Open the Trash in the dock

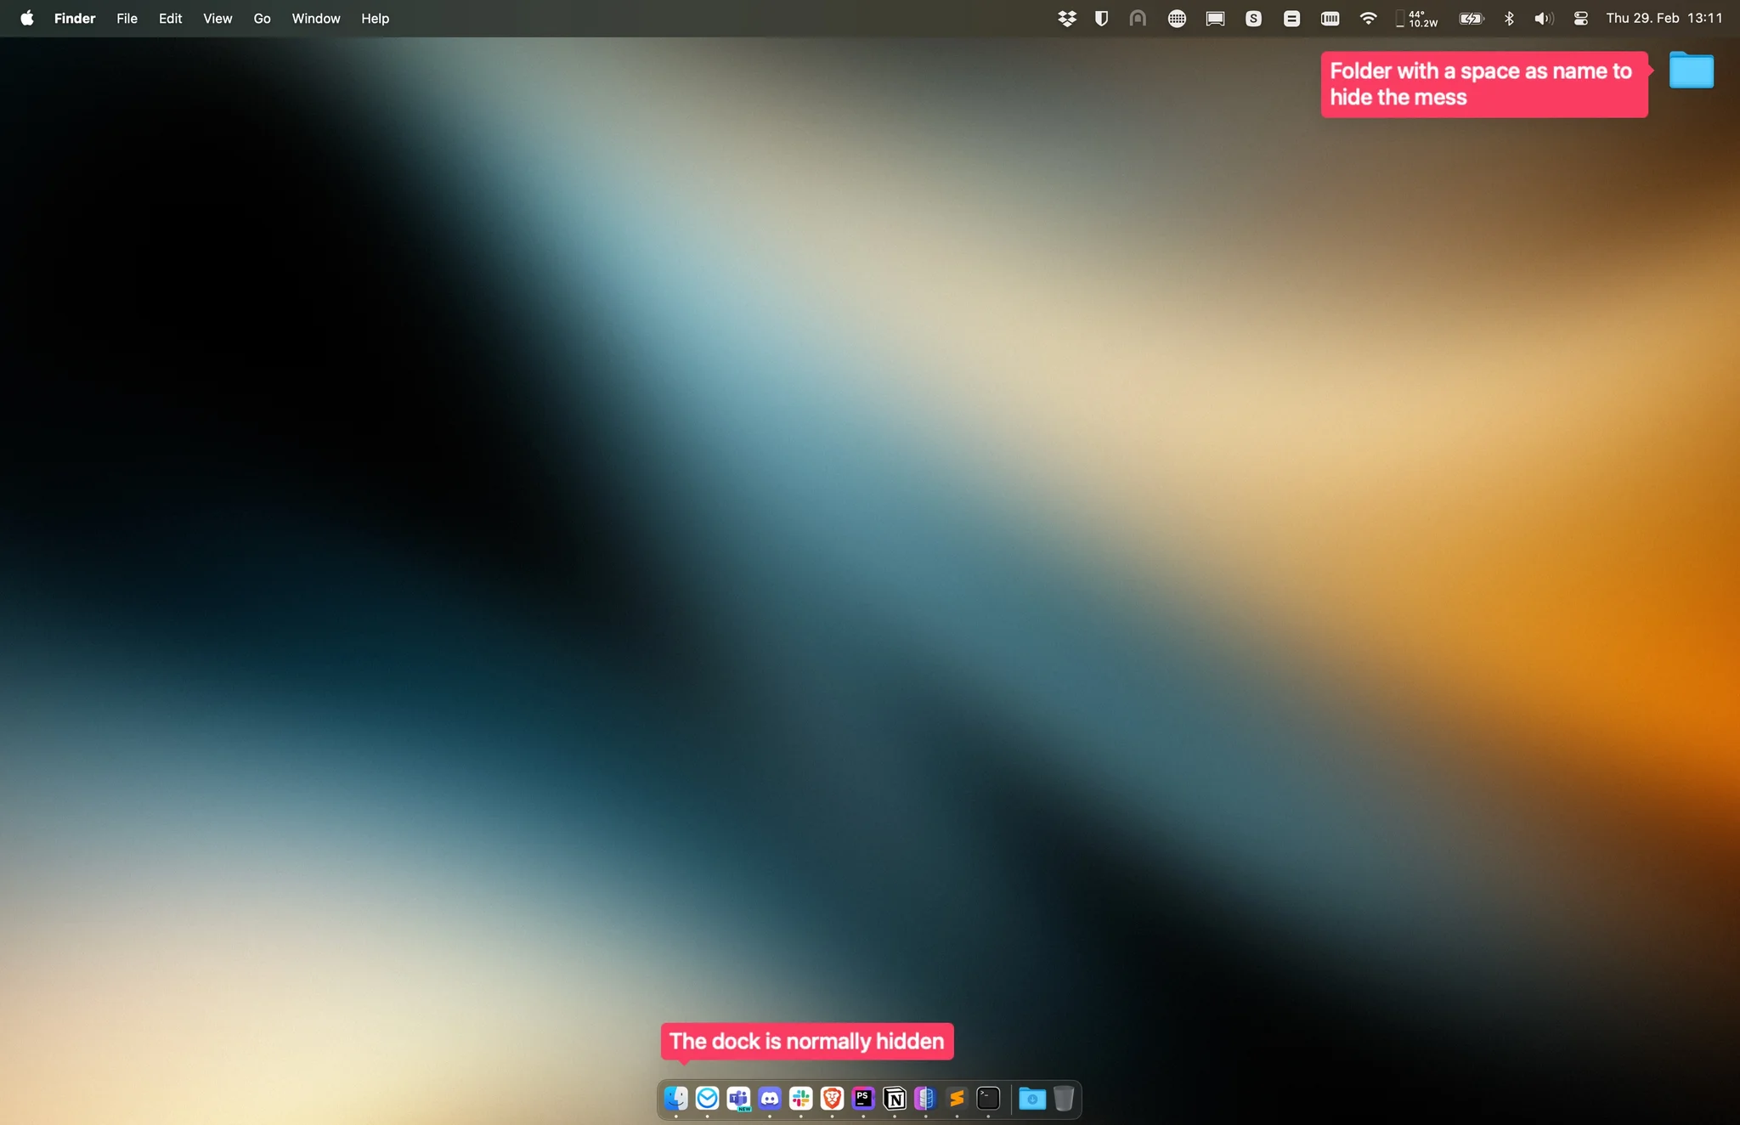tap(1064, 1099)
